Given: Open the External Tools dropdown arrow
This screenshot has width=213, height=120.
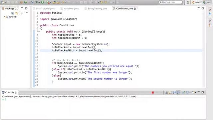Looking at the screenshot, I should (x=51, y=2).
